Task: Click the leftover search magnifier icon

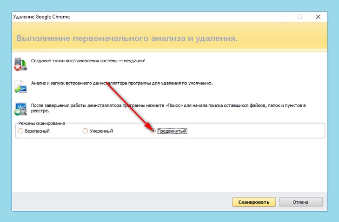Action: (x=21, y=109)
